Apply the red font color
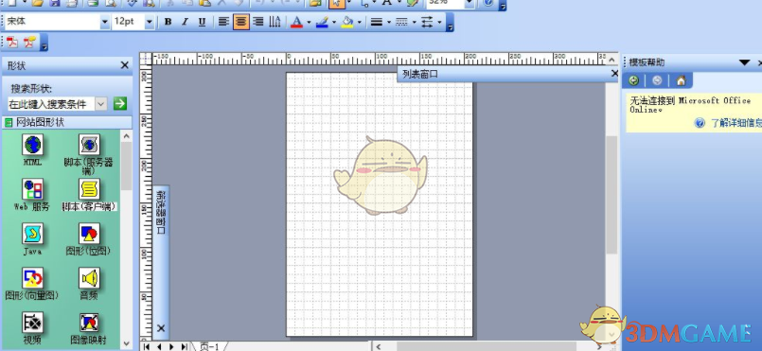 [296, 22]
